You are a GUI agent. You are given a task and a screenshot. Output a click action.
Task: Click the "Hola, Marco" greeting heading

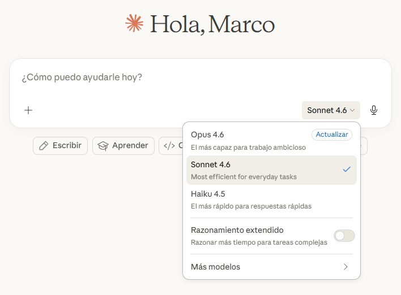tap(212, 24)
